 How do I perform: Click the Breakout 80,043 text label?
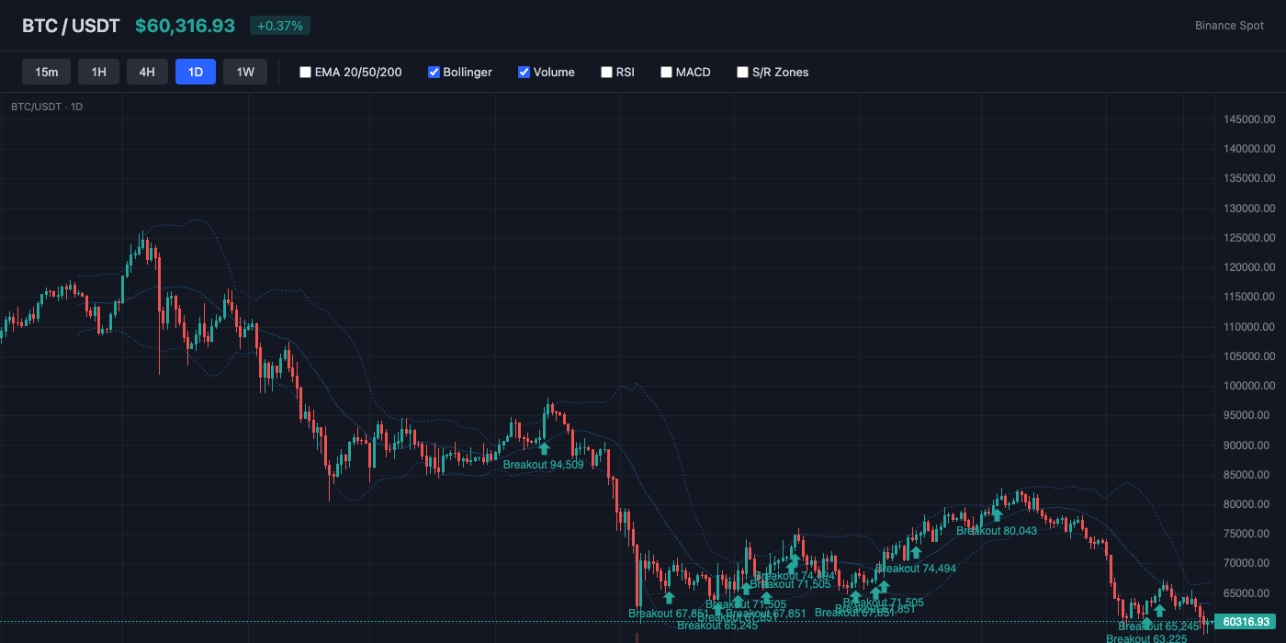coord(997,531)
